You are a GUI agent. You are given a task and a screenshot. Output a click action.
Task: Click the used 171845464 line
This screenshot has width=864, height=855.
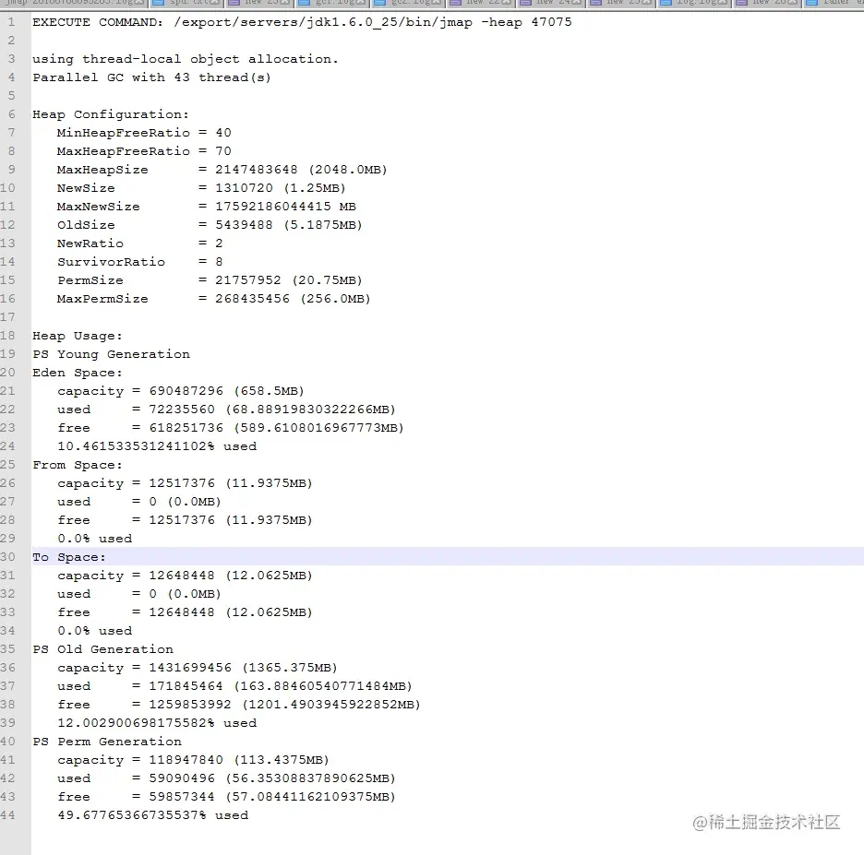(x=234, y=686)
